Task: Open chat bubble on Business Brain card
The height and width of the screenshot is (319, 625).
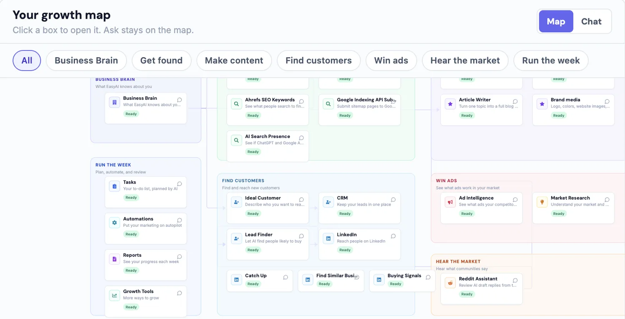Action: click(180, 100)
